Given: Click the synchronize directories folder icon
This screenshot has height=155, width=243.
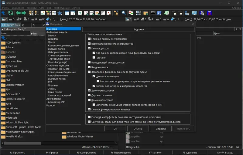Looking at the screenshot, I should (x=146, y=13).
